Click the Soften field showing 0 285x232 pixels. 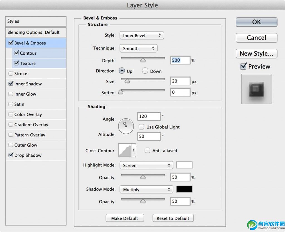click(x=180, y=92)
